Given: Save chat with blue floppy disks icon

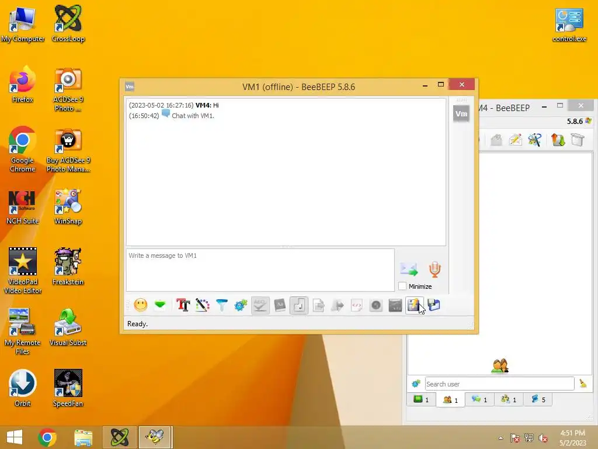Looking at the screenshot, I should [434, 305].
